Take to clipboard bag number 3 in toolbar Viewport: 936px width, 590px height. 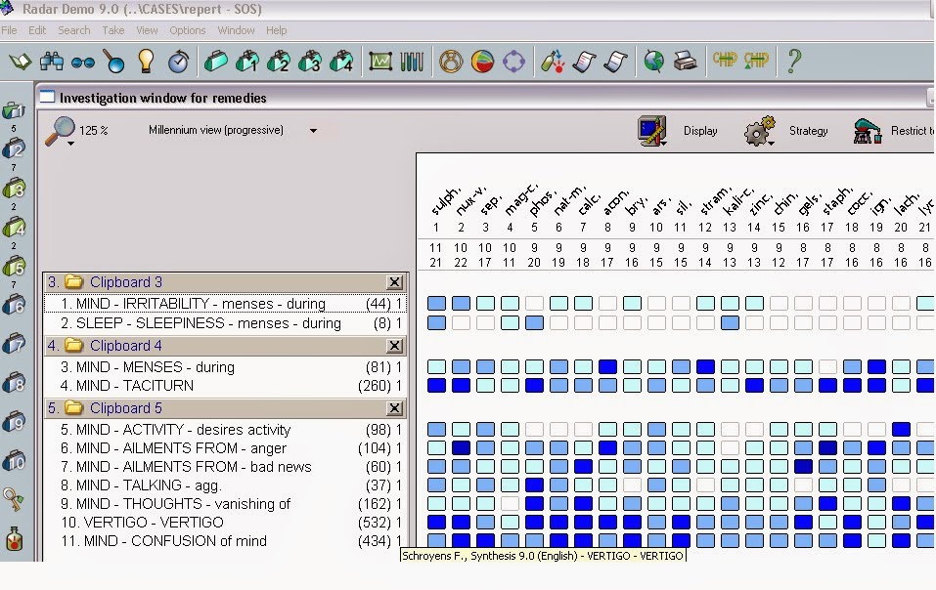tap(309, 61)
